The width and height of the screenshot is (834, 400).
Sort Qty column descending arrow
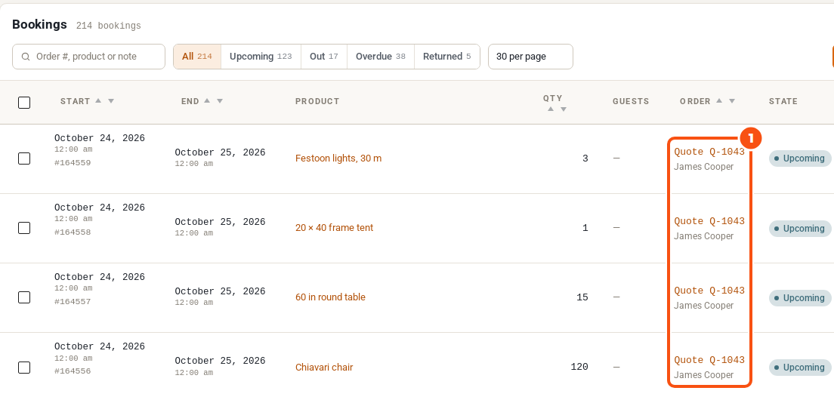click(x=564, y=109)
